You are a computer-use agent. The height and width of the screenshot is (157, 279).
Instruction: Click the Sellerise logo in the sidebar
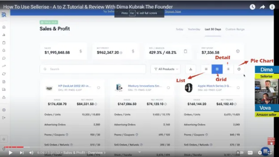tap(4, 15)
